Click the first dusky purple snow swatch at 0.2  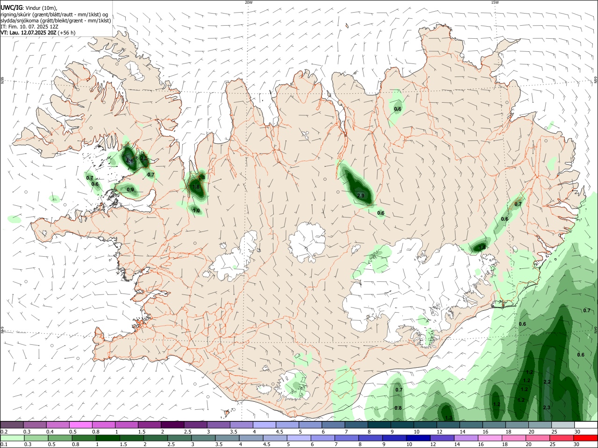tap(12, 425)
